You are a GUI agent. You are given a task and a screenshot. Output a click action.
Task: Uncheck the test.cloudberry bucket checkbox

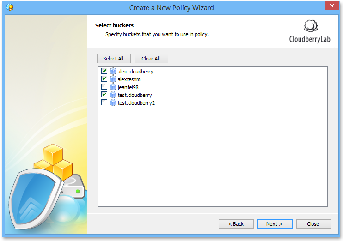(104, 95)
